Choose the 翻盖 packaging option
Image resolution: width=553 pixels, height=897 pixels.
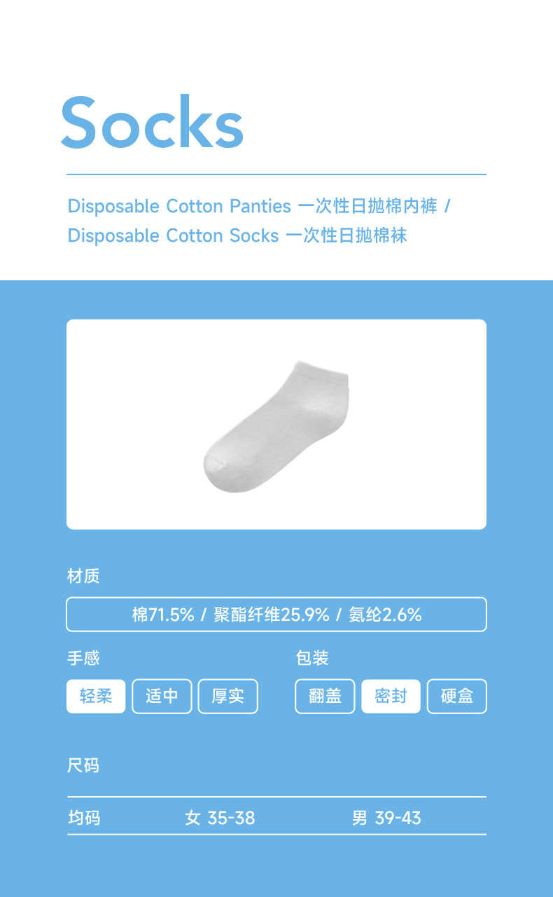click(325, 696)
